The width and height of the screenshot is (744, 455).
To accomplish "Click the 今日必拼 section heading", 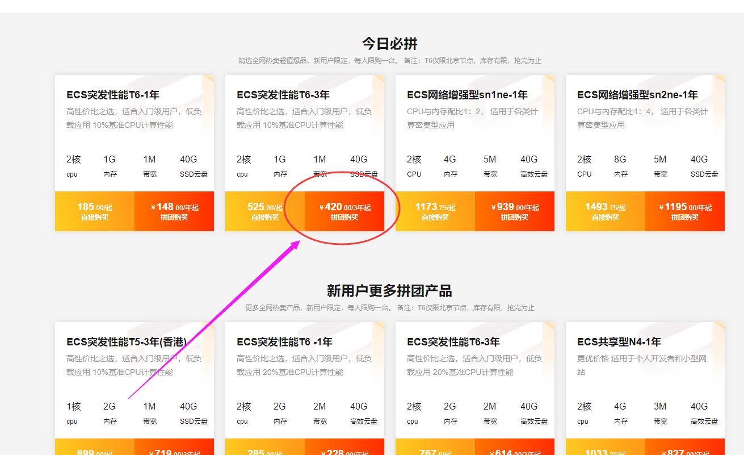I will [x=390, y=44].
